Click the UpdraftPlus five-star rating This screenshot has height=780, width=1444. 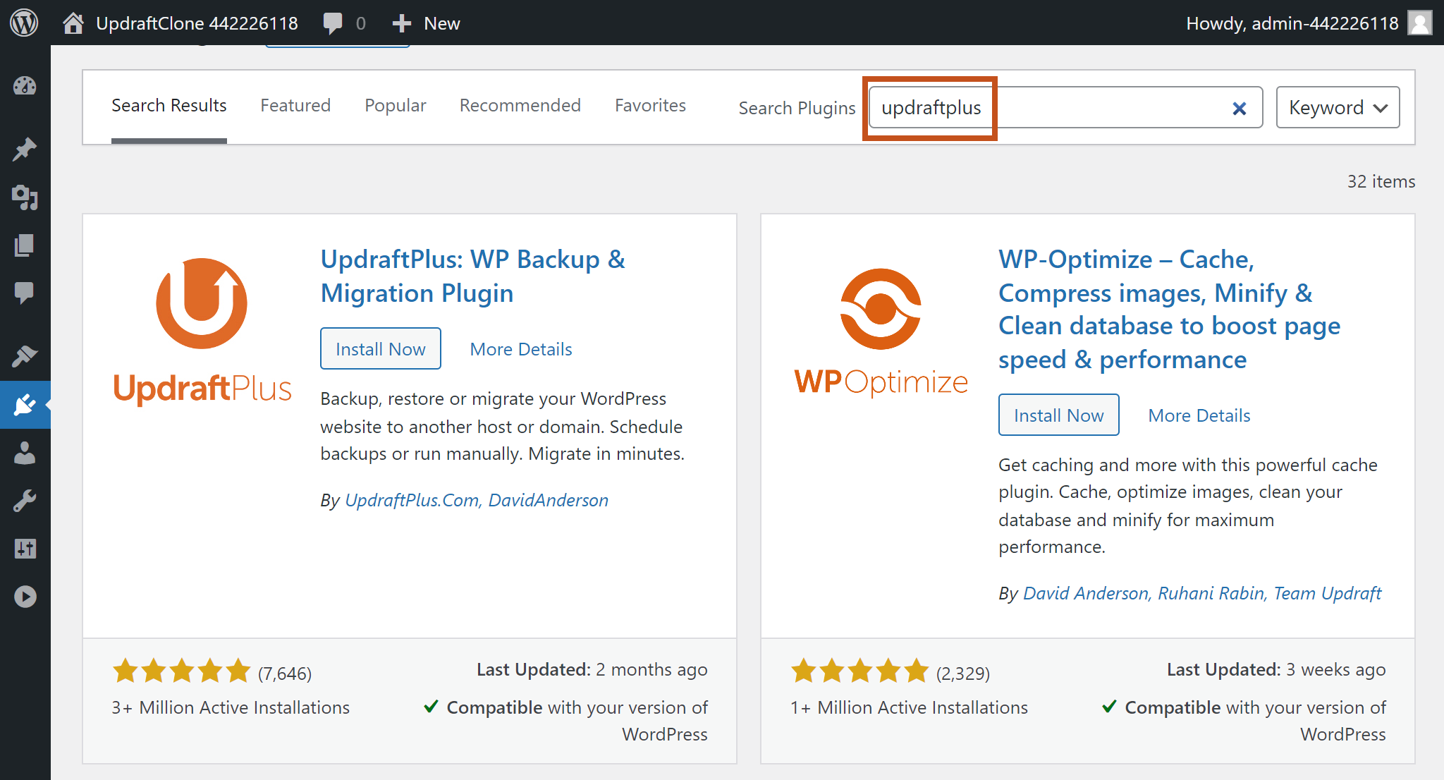182,671
